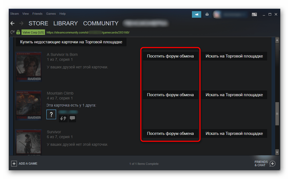The width and height of the screenshot is (289, 179).
Task: Go back with the left arrow
Action: [12, 23]
